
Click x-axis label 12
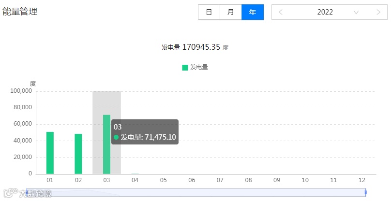tap(362, 180)
